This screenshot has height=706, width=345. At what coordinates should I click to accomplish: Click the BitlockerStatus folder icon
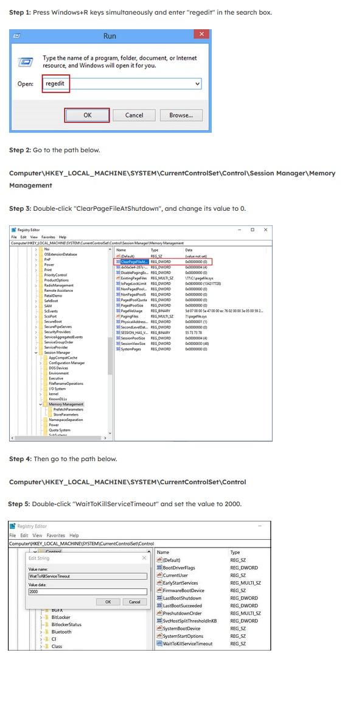(x=46, y=624)
